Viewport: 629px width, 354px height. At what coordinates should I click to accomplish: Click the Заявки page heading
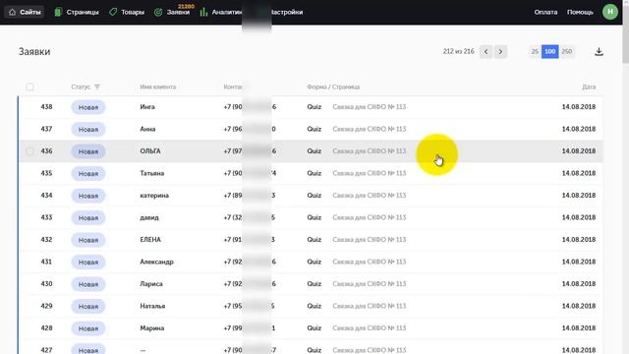[x=34, y=52]
